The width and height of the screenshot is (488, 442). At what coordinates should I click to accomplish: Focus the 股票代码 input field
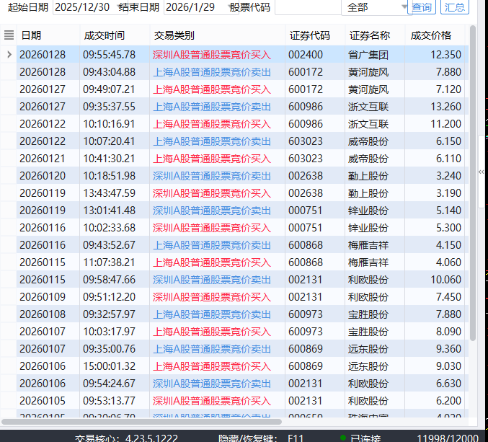308,7
